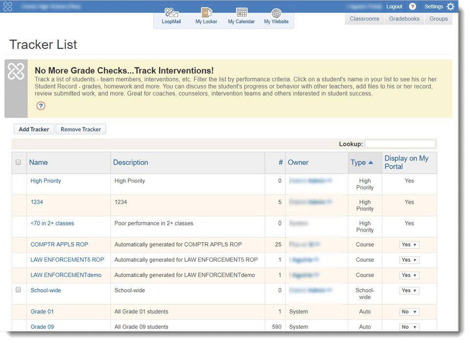
Task: Open the 1234 tracker link
Action: 37,202
